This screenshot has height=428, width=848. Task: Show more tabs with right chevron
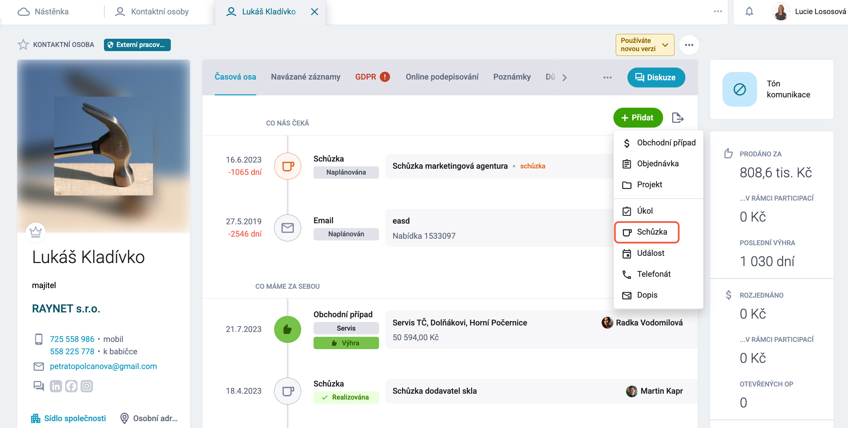(x=565, y=78)
